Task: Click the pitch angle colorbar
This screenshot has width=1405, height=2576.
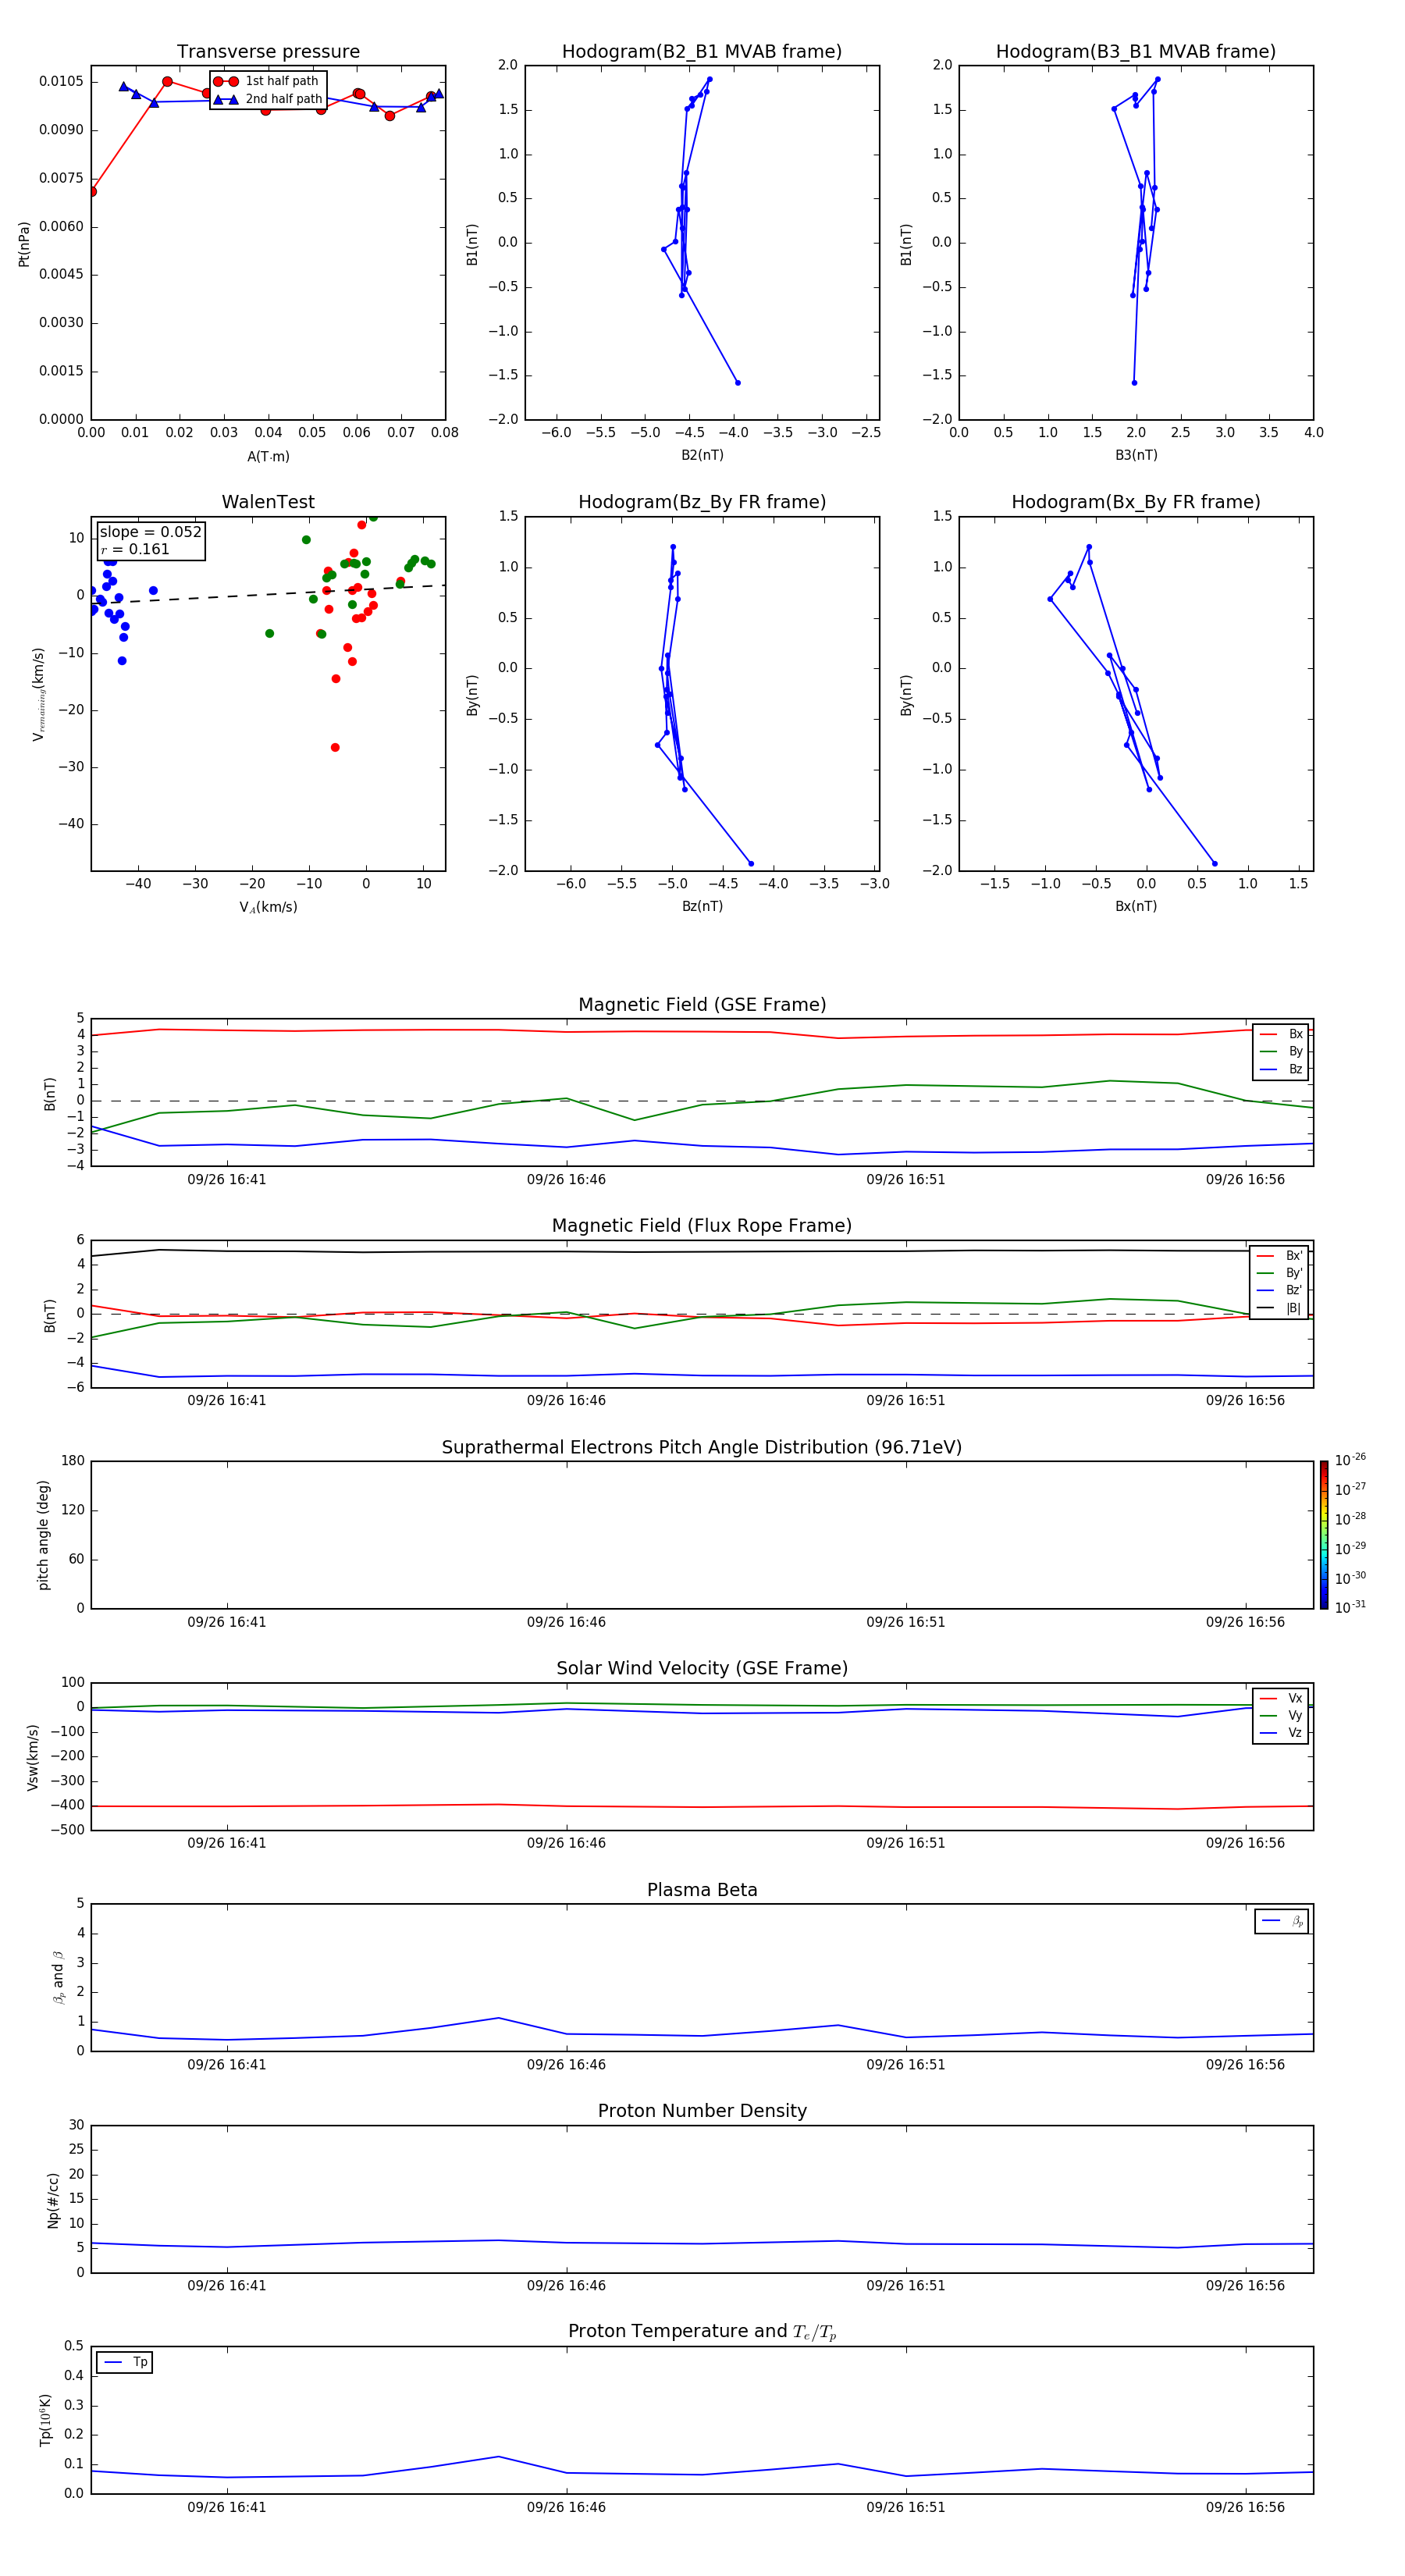Action: point(1324,1535)
